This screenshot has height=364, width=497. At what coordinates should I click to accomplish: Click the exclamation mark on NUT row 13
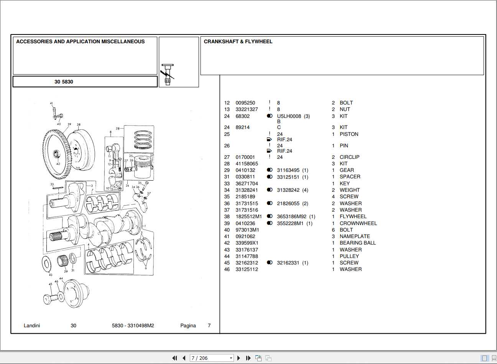(269, 109)
